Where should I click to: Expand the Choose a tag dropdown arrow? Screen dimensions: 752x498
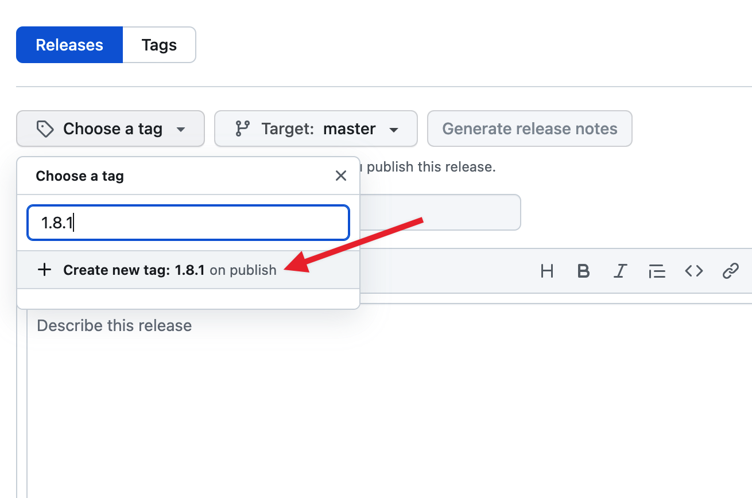181,130
